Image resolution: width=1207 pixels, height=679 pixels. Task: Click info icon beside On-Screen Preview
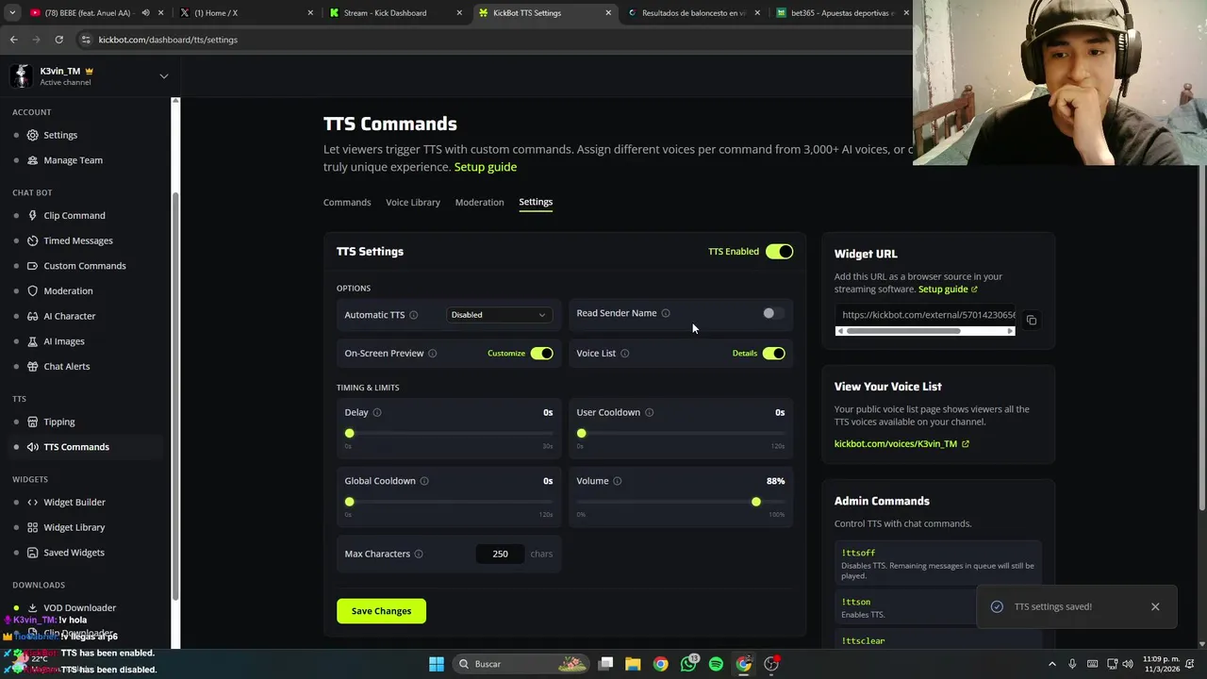(433, 354)
